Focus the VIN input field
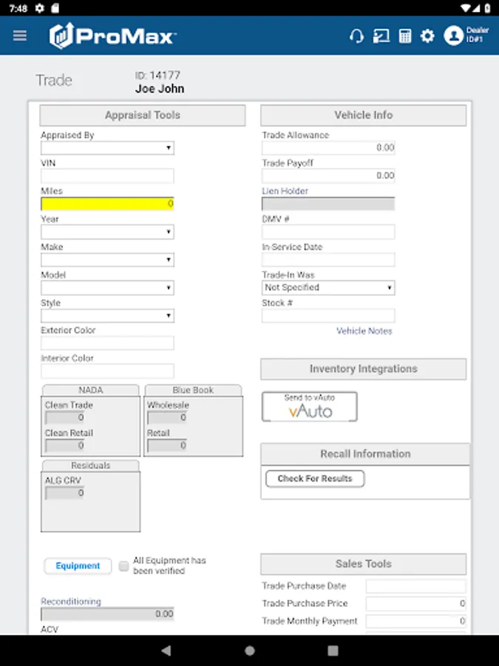The height and width of the screenshot is (666, 499). 107,176
